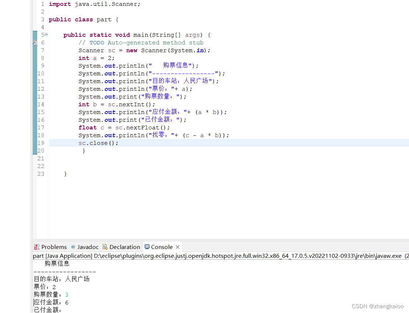The image size is (409, 313).
Task: Click the Javadoc @ icon
Action: tap(72, 247)
